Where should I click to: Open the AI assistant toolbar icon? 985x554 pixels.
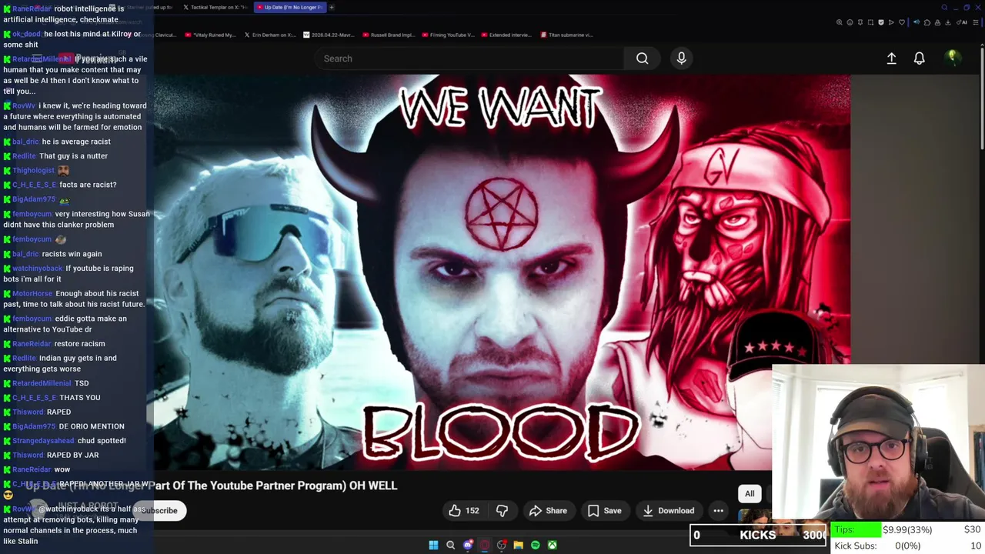point(962,22)
